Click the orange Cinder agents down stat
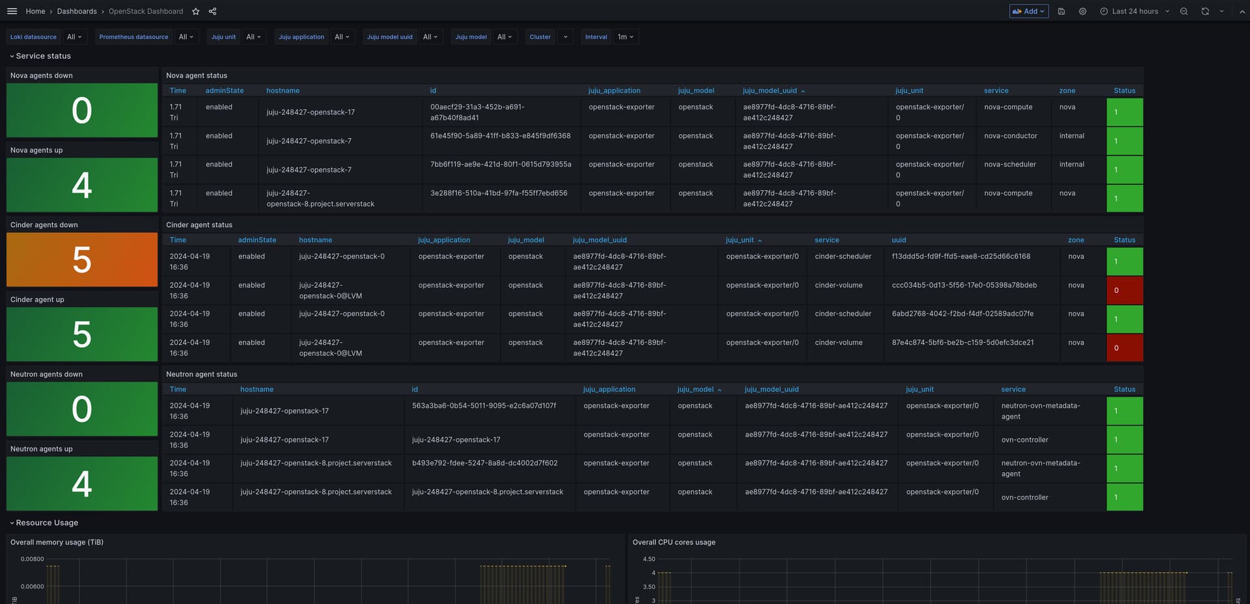The width and height of the screenshot is (1250, 604). (x=82, y=260)
